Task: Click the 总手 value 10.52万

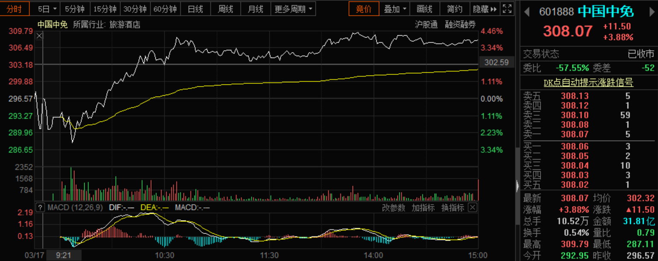Action: point(573,221)
